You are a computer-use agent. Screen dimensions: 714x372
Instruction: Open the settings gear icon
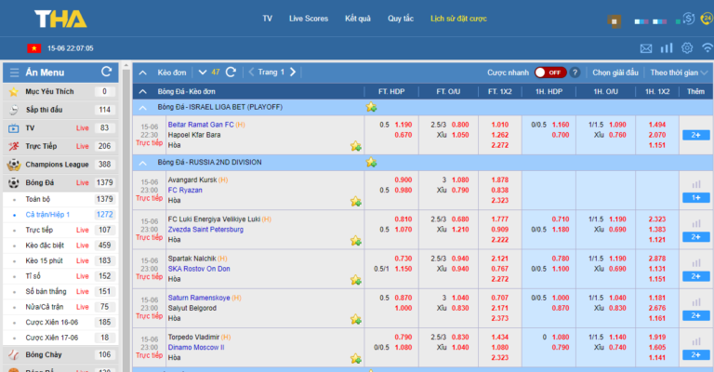(687, 47)
